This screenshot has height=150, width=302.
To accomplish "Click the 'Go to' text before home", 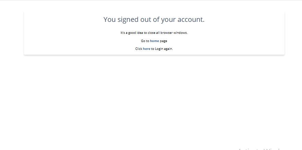I will click(145, 41).
